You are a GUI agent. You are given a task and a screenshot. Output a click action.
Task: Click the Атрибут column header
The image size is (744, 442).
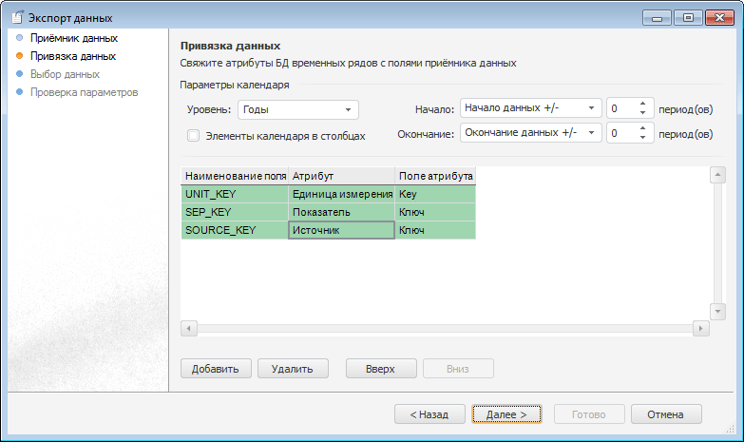[341, 176]
